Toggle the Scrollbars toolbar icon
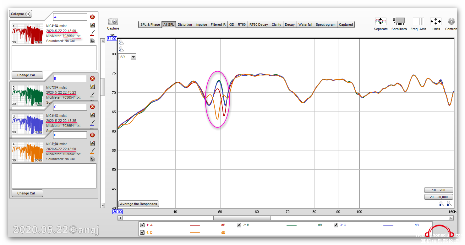465x245 pixels. pos(399,21)
